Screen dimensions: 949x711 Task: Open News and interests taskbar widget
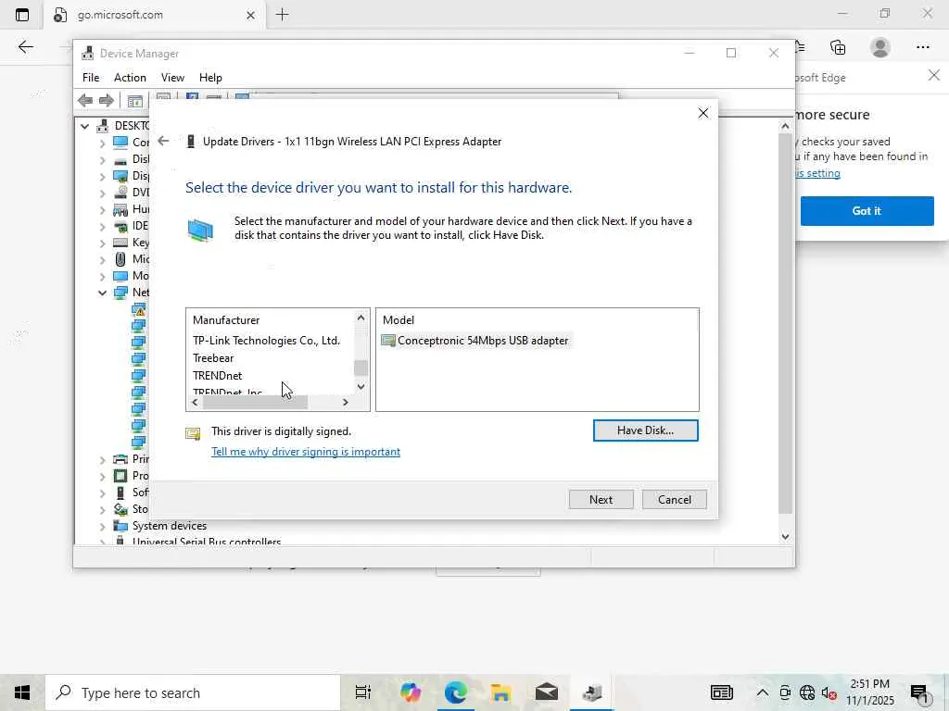[721, 692]
